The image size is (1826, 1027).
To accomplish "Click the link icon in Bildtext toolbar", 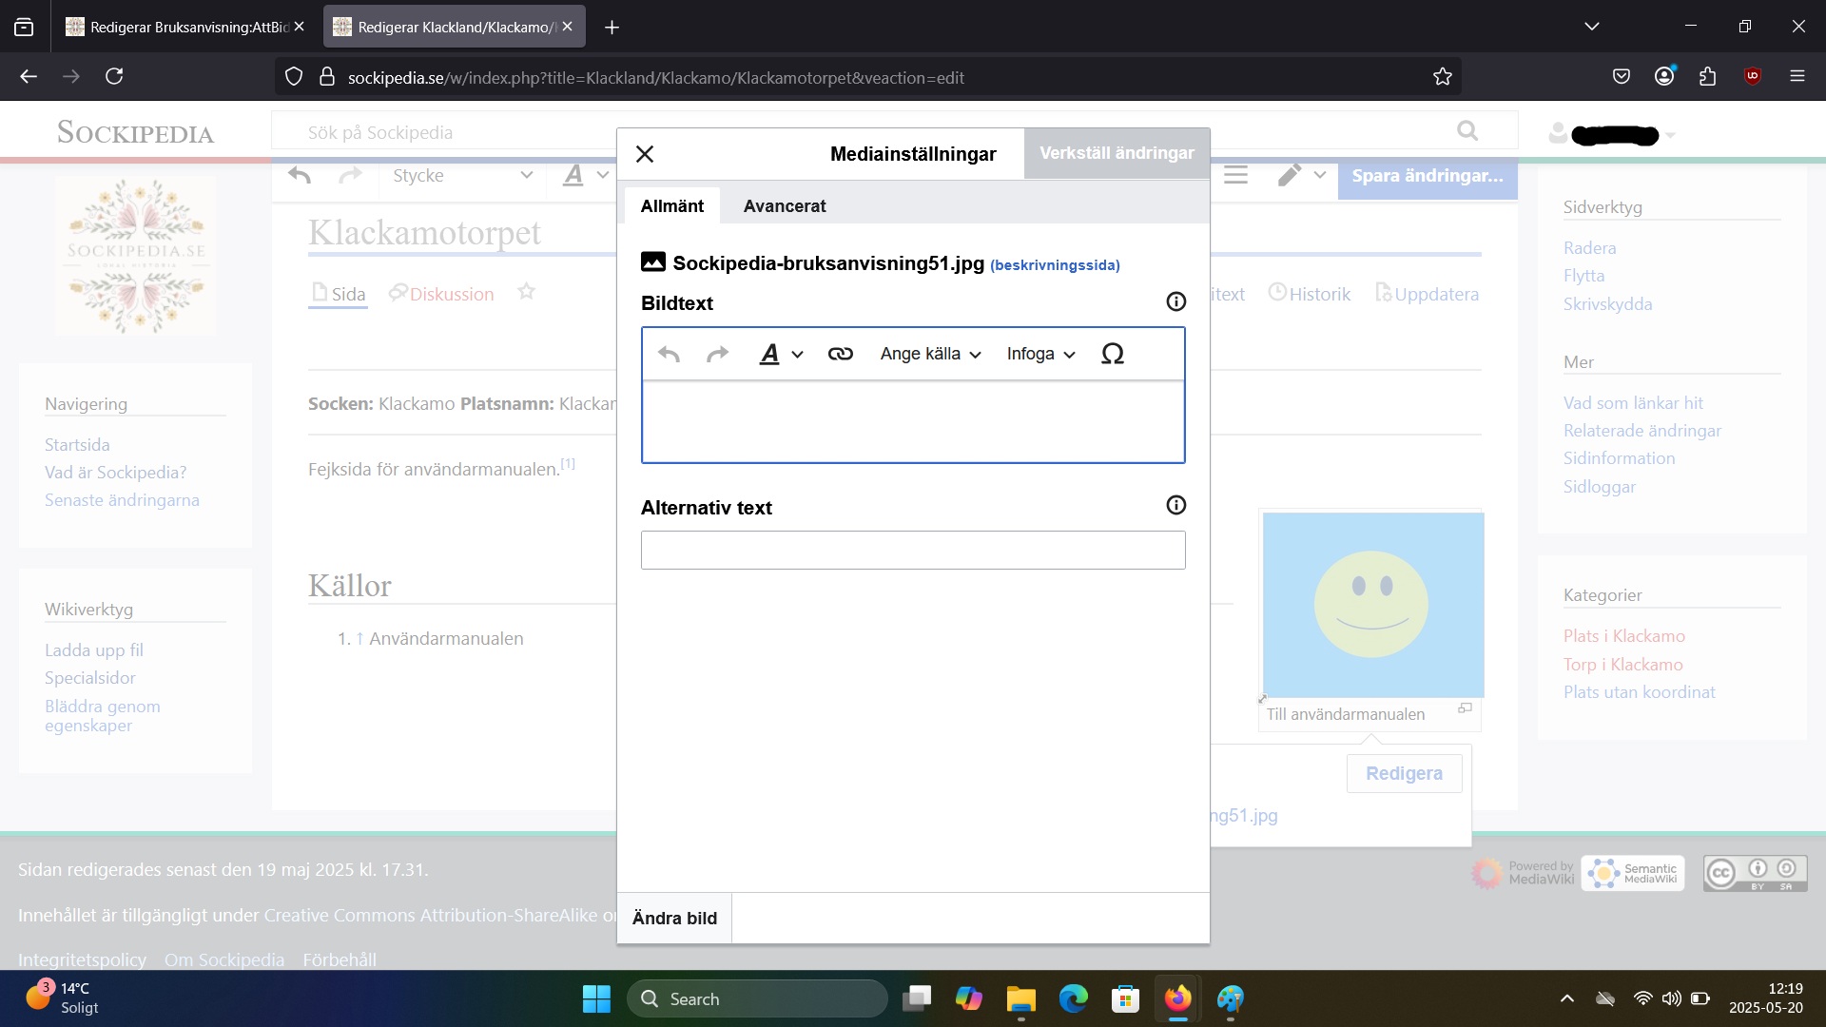I will tap(840, 354).
